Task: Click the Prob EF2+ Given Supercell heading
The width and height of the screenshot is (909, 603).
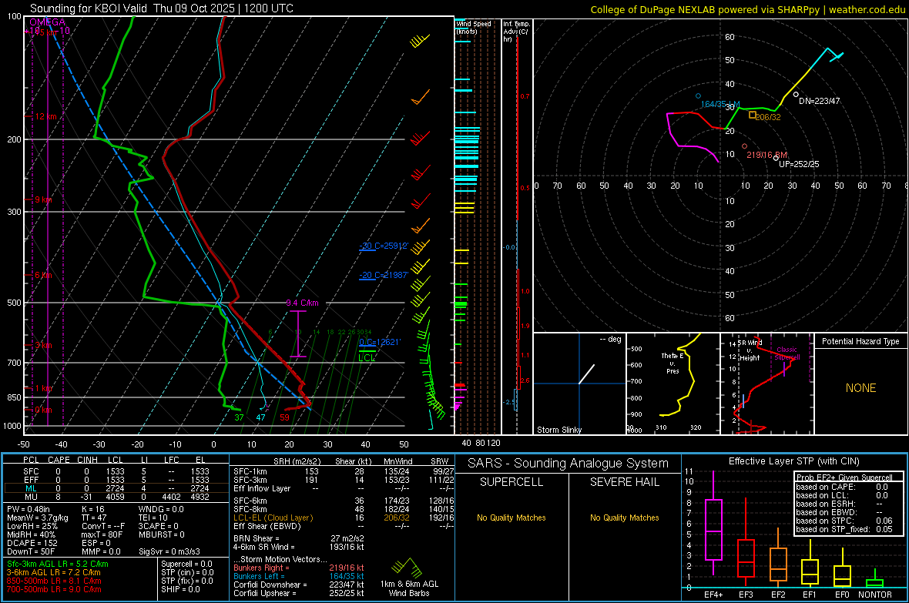Action: point(844,477)
